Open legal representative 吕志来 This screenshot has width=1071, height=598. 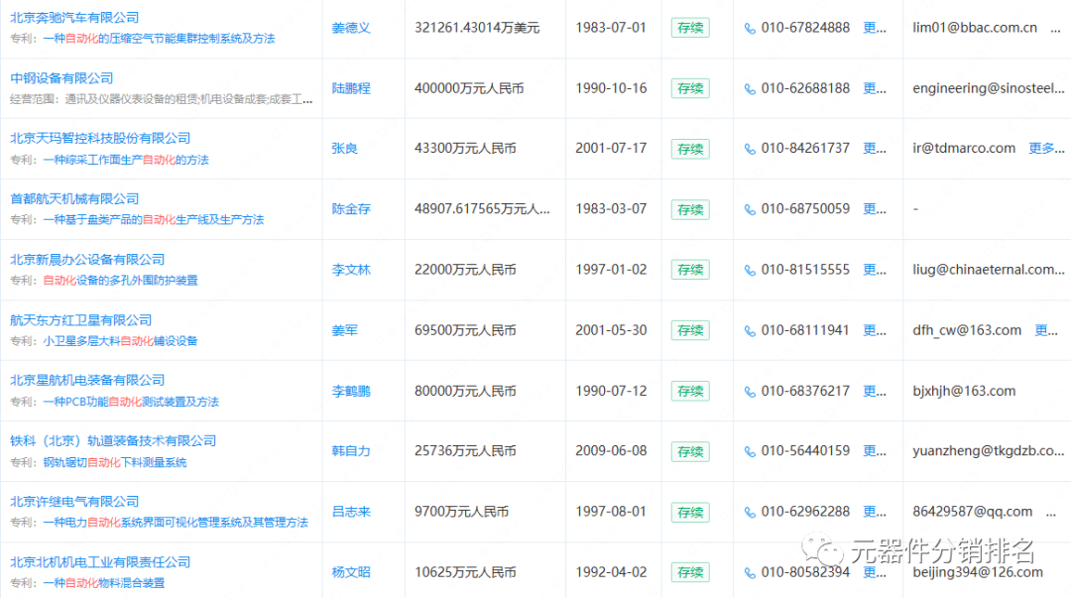click(351, 512)
